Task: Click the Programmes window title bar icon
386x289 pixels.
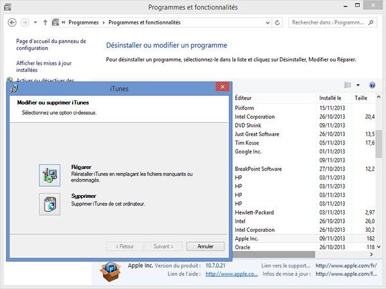Action: 7,7
